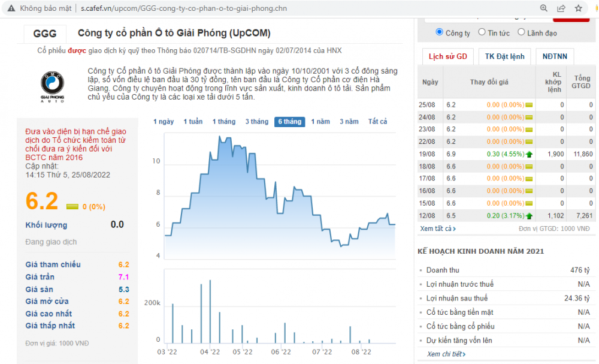Choose the Lãnh đạo radio button
The width and height of the screenshot is (599, 364).
(x=521, y=32)
